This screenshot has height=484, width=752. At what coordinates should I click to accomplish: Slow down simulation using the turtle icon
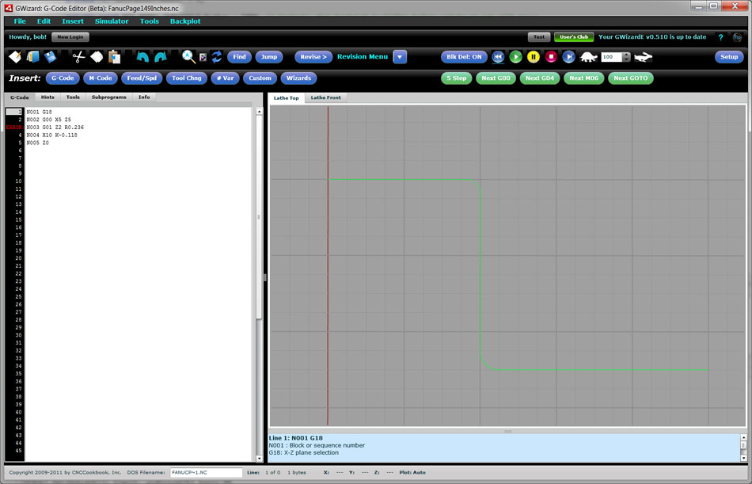[587, 56]
